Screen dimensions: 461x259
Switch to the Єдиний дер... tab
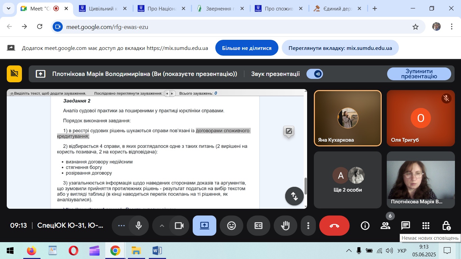(x=338, y=8)
